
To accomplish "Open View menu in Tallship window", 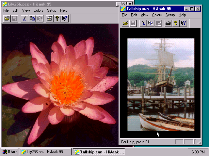I will click(144, 15).
